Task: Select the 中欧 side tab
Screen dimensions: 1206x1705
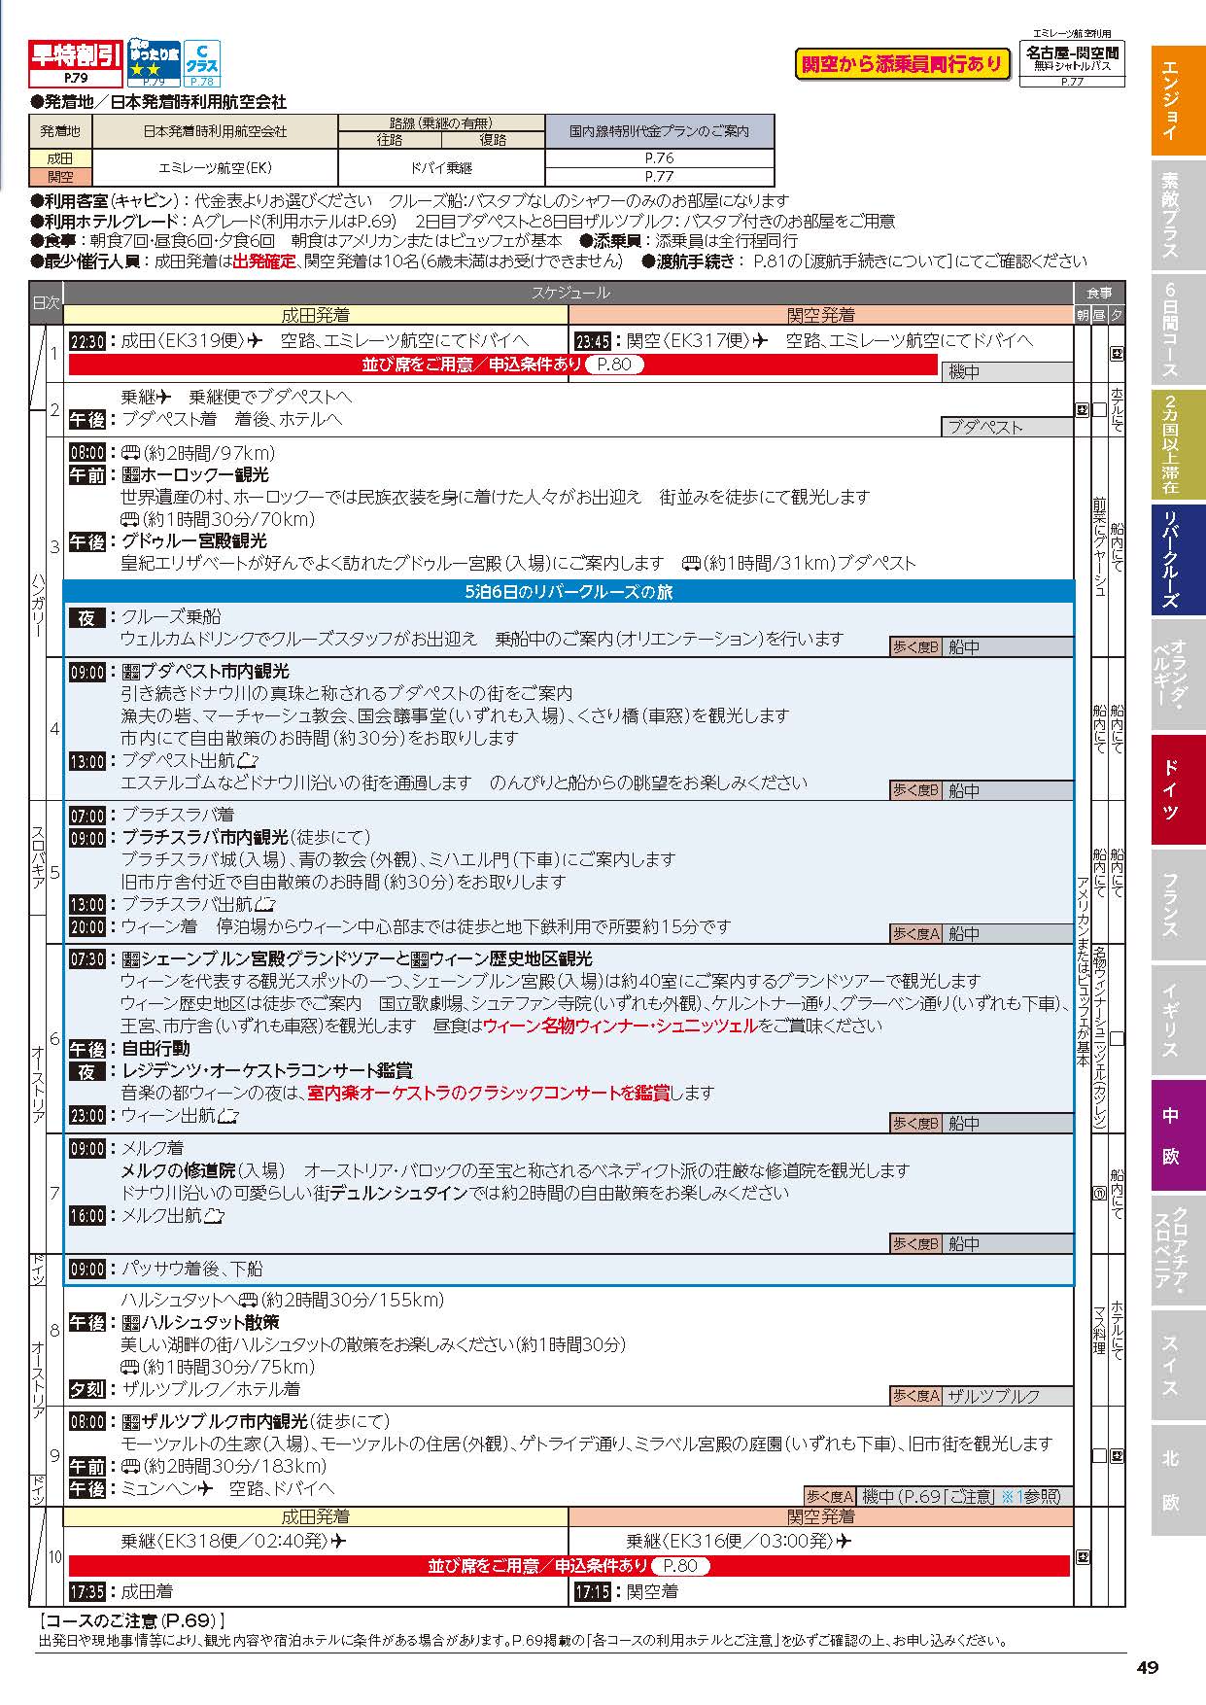Action: [1178, 1134]
